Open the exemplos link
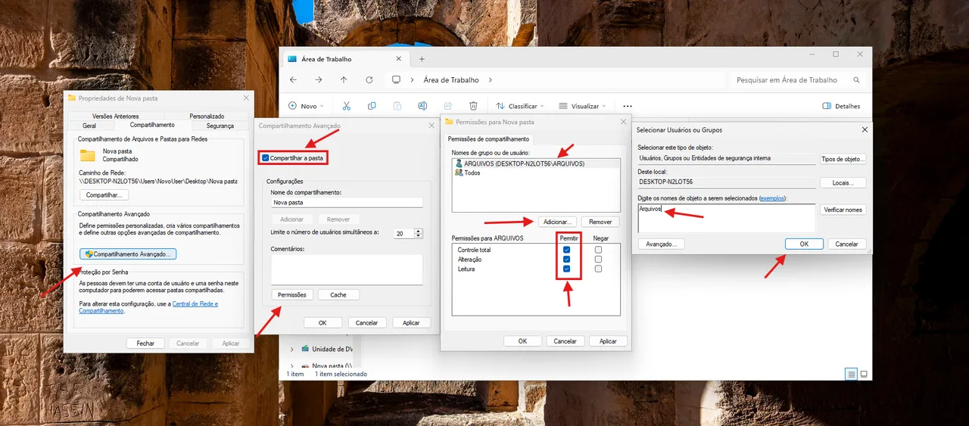 click(x=772, y=198)
